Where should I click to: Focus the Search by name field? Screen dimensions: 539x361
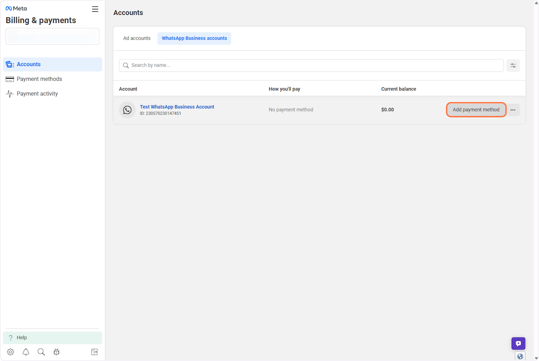point(311,65)
